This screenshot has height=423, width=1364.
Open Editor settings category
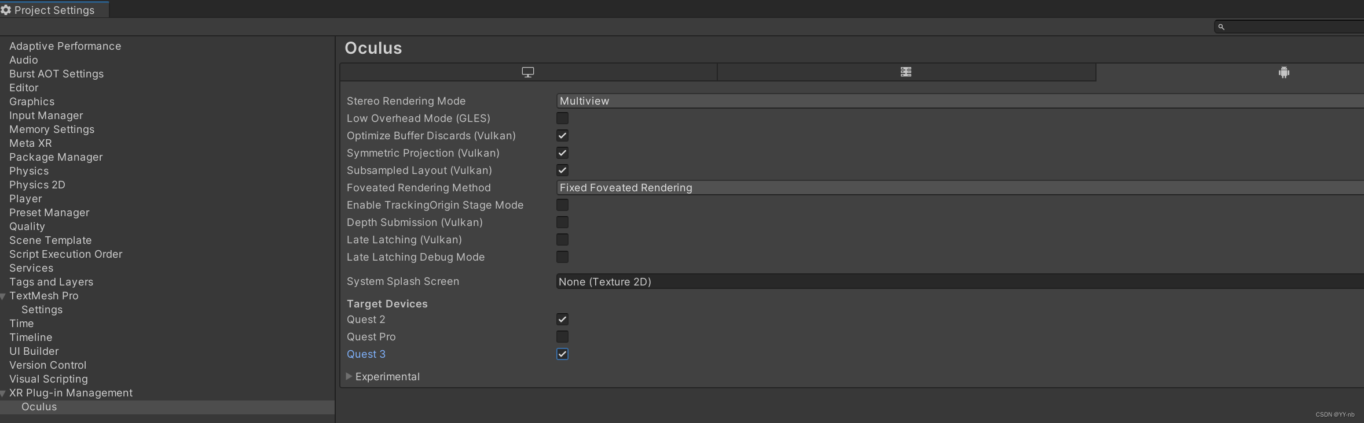pyautogui.click(x=24, y=88)
